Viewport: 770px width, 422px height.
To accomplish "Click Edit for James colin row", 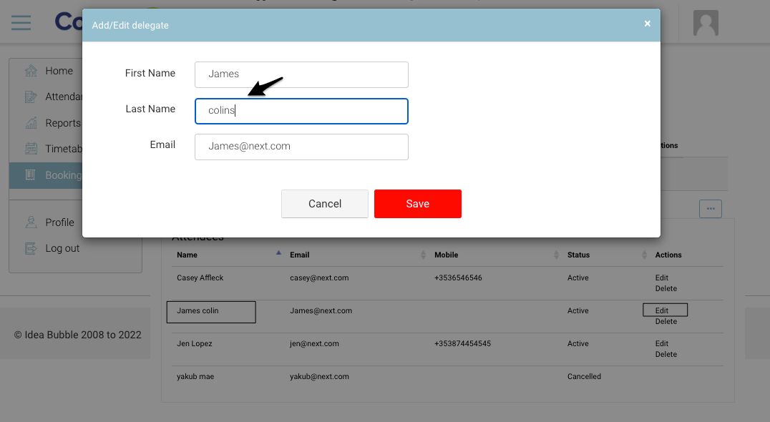I will pyautogui.click(x=662, y=310).
